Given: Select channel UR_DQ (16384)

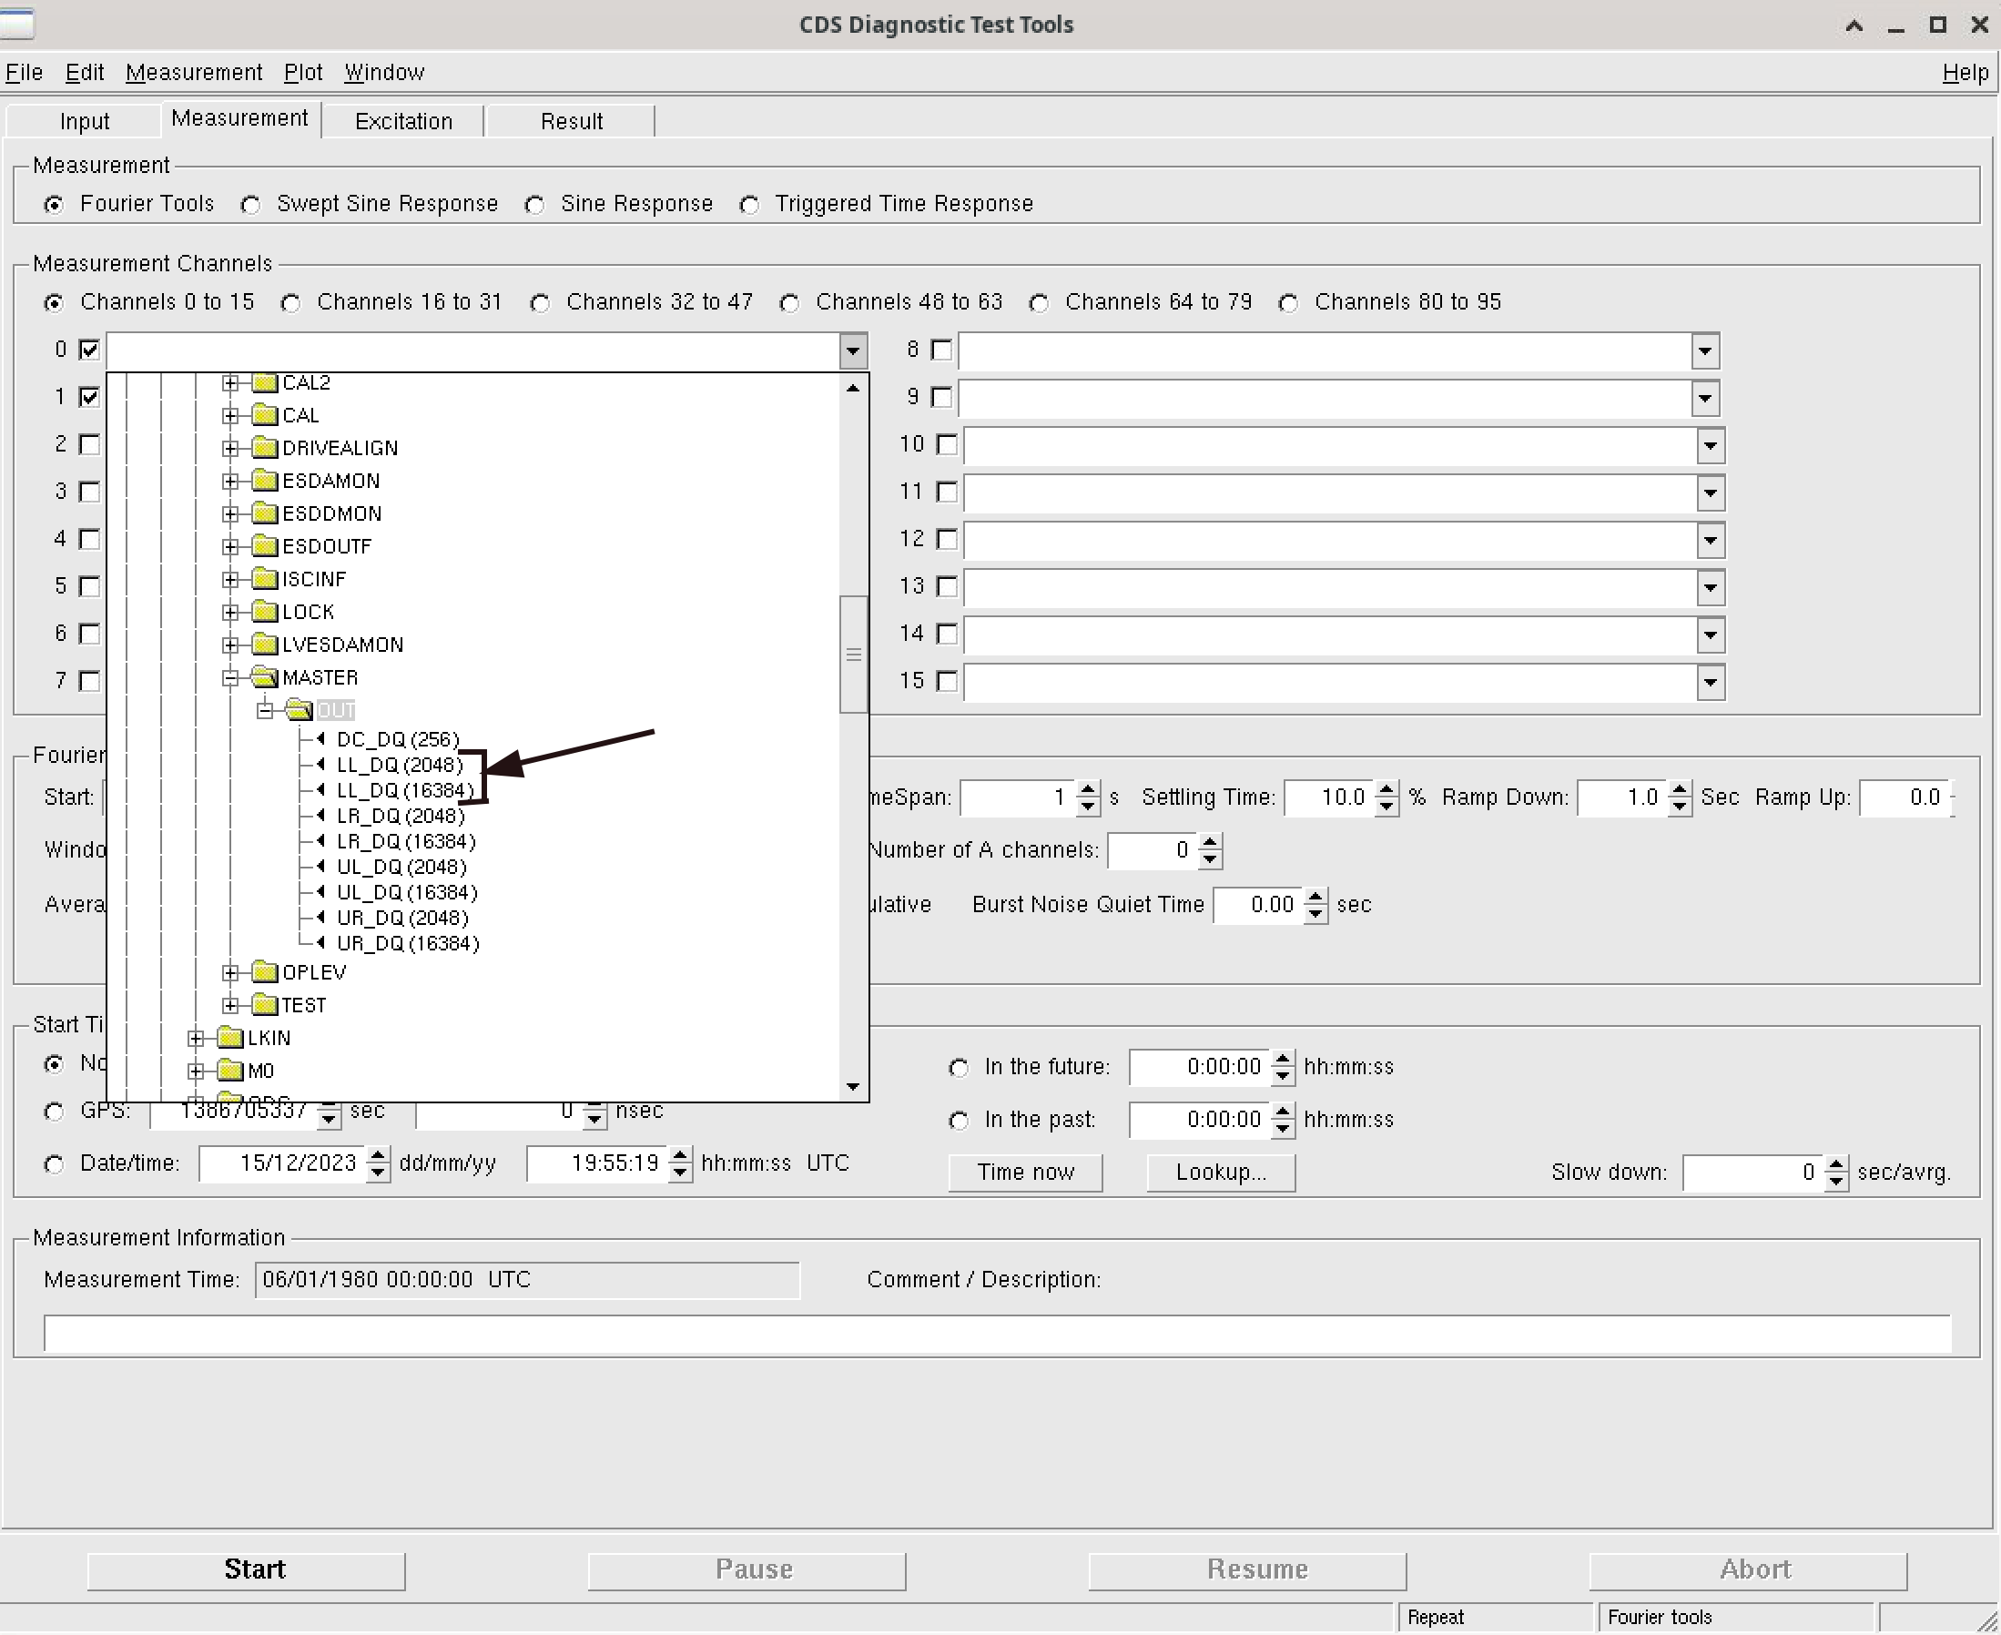Looking at the screenshot, I should click(x=408, y=944).
